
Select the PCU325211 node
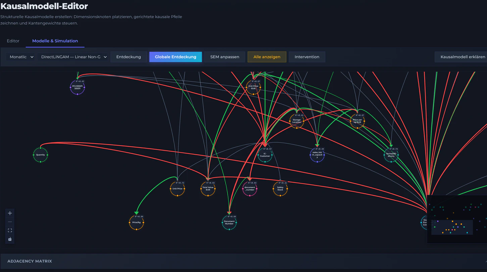78,87
